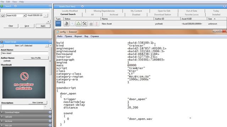The width and height of the screenshot is (227, 127).
Task: Click the no-preview asset thumbnail
Action: (24, 82)
